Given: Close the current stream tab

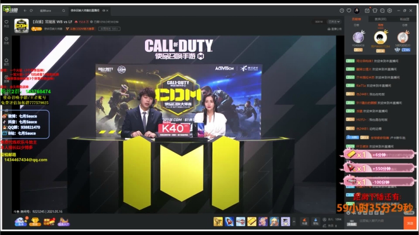Looking at the screenshot, I should tap(107, 10).
